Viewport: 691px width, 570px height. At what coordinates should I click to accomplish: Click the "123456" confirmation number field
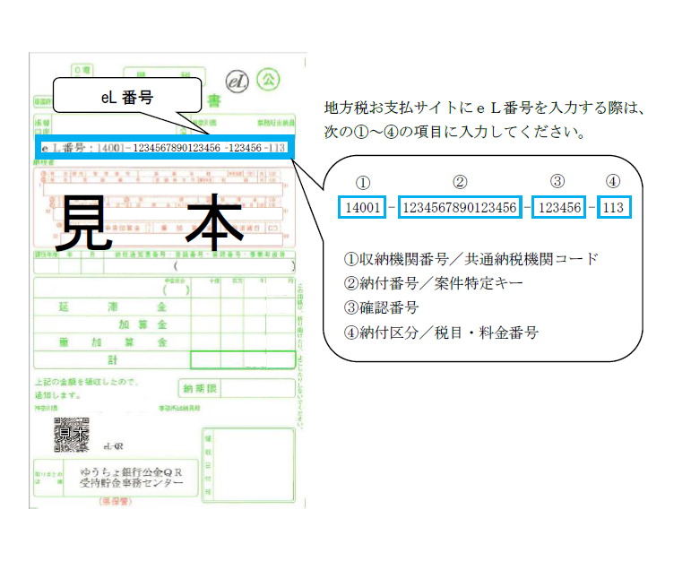[559, 207]
